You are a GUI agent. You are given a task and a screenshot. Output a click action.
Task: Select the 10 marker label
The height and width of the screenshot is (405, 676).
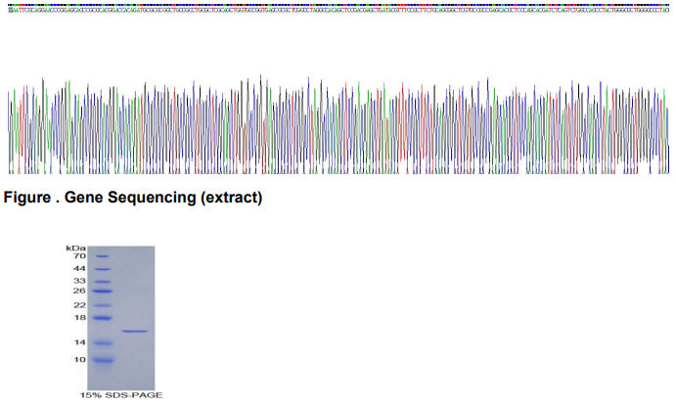[79, 359]
